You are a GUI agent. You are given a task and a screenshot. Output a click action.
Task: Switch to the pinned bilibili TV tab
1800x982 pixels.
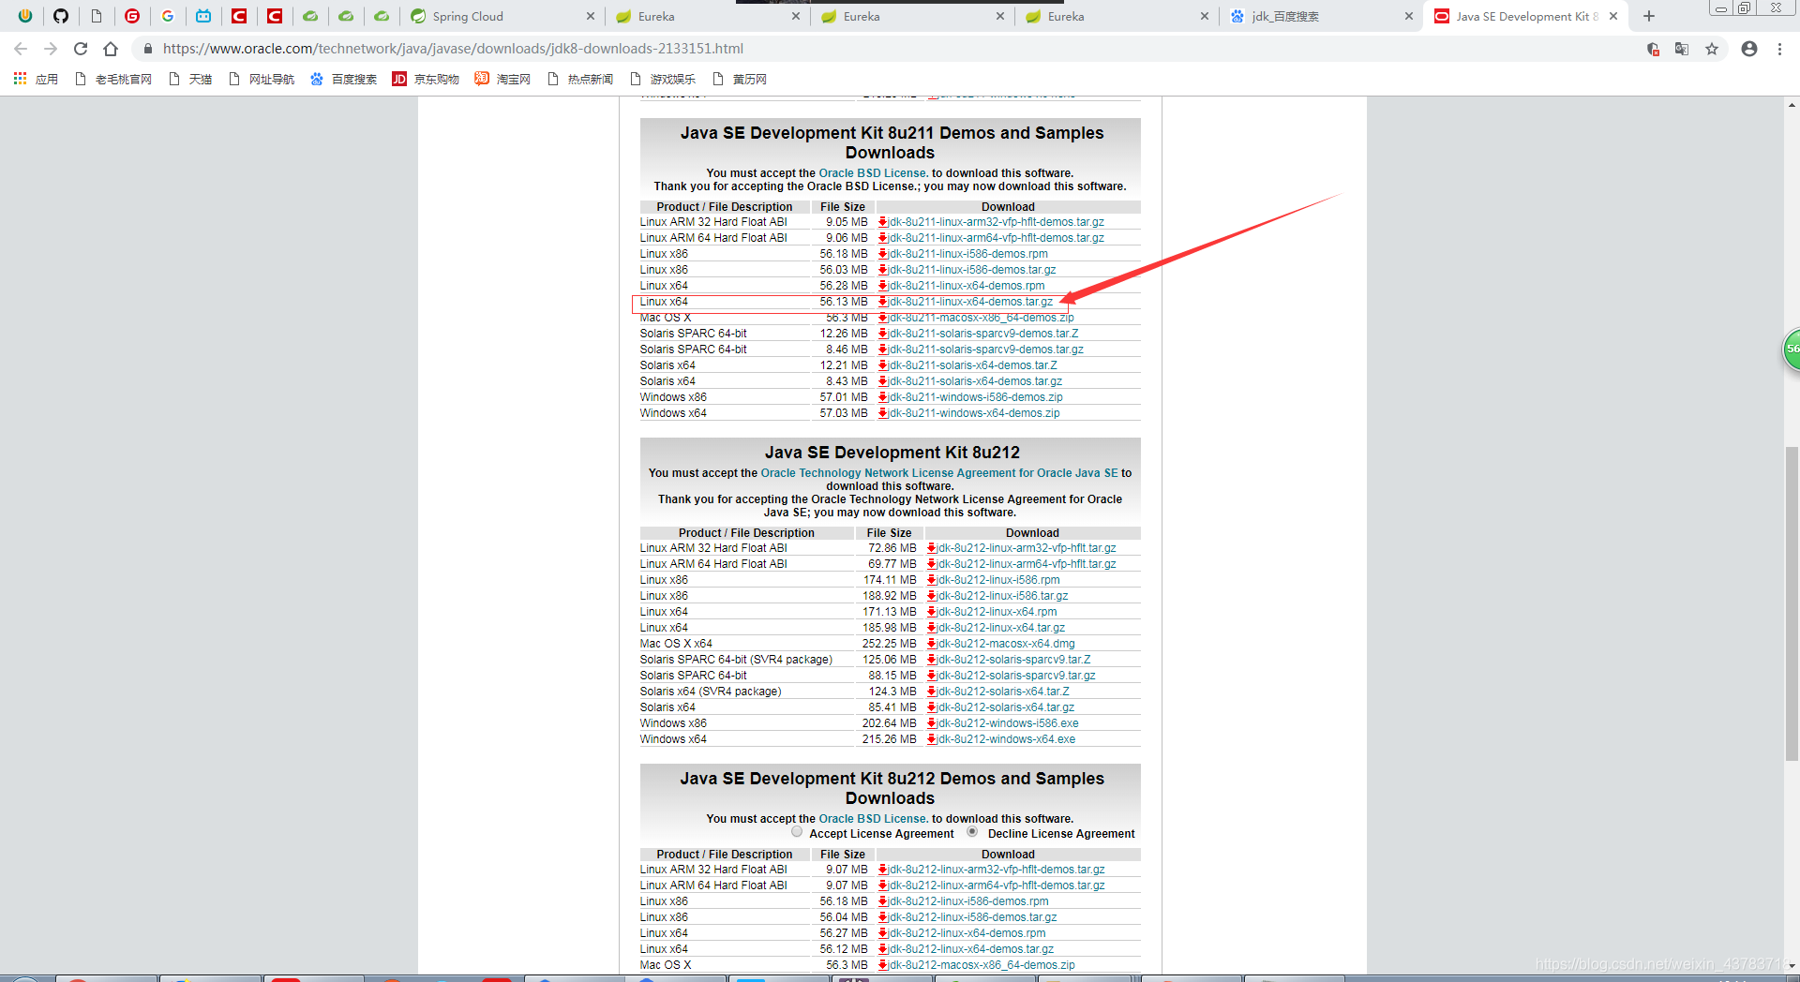tap(203, 16)
